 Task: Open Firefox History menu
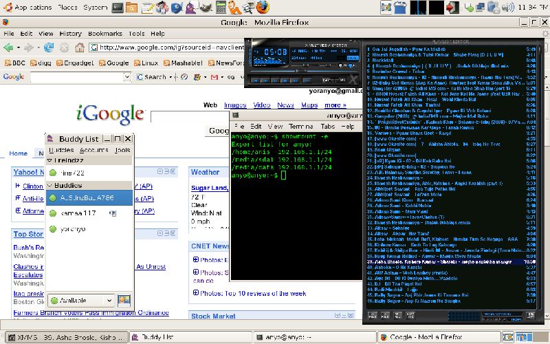[71, 34]
